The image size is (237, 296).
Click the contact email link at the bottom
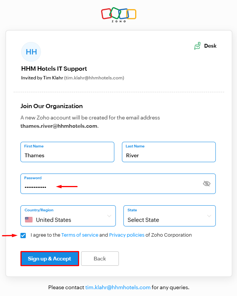pyautogui.click(x=118, y=287)
